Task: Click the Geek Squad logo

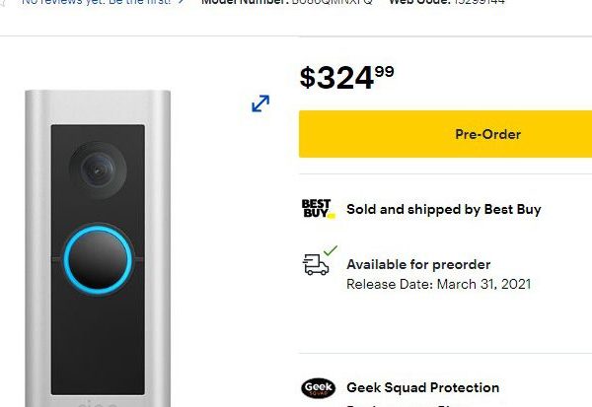Action: tap(317, 388)
